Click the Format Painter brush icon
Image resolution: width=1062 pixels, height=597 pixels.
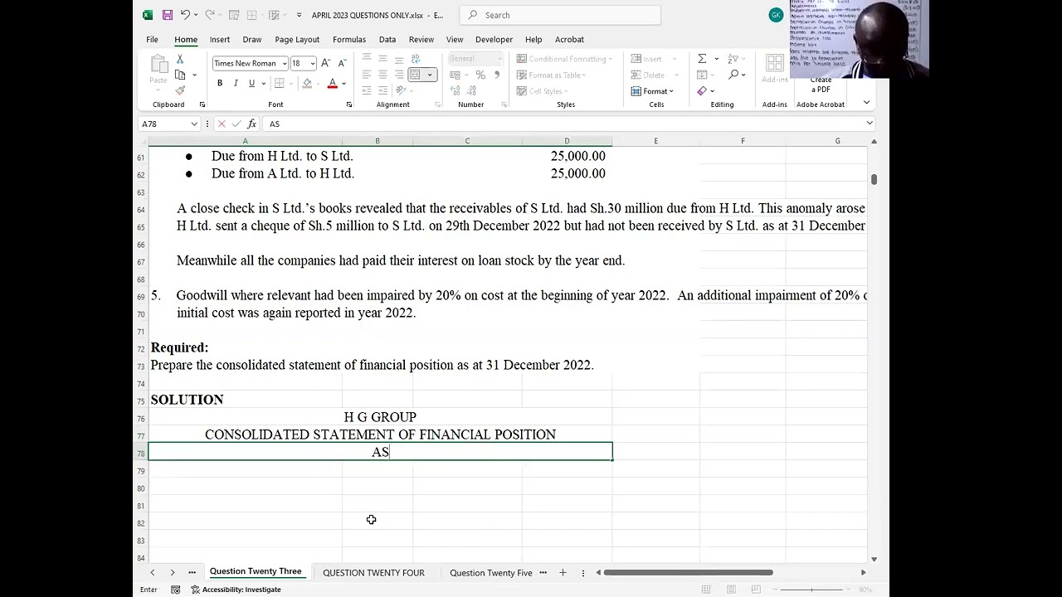pos(180,90)
